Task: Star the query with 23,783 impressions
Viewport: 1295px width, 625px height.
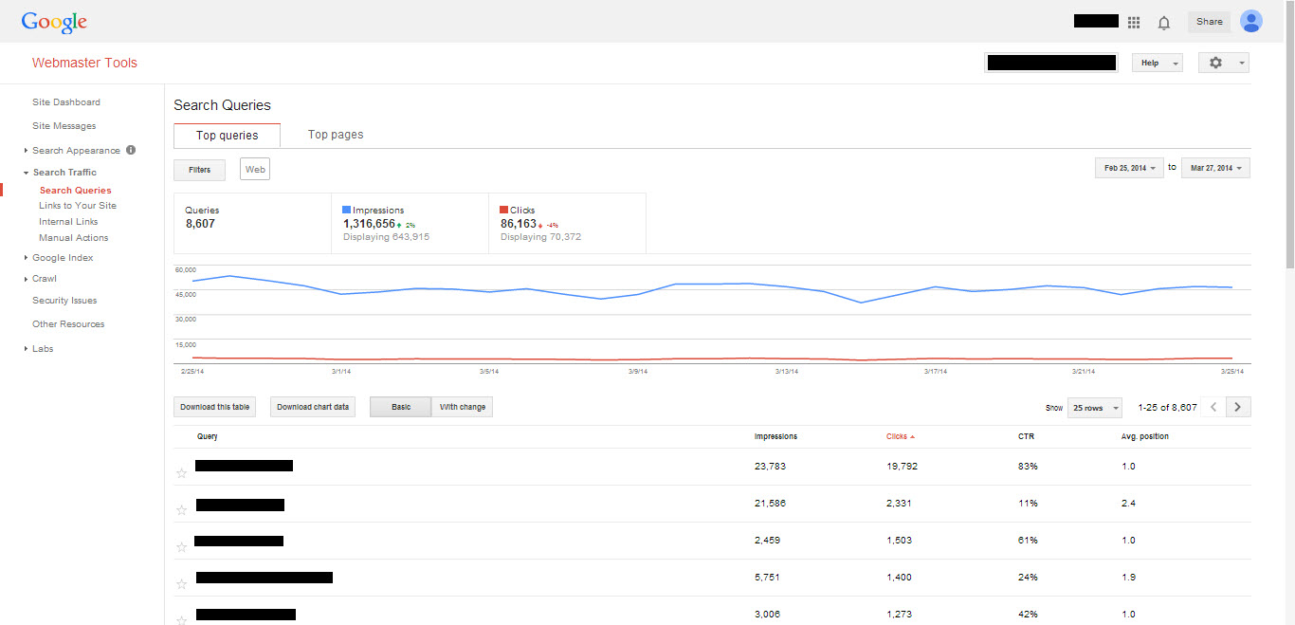Action: tap(182, 472)
